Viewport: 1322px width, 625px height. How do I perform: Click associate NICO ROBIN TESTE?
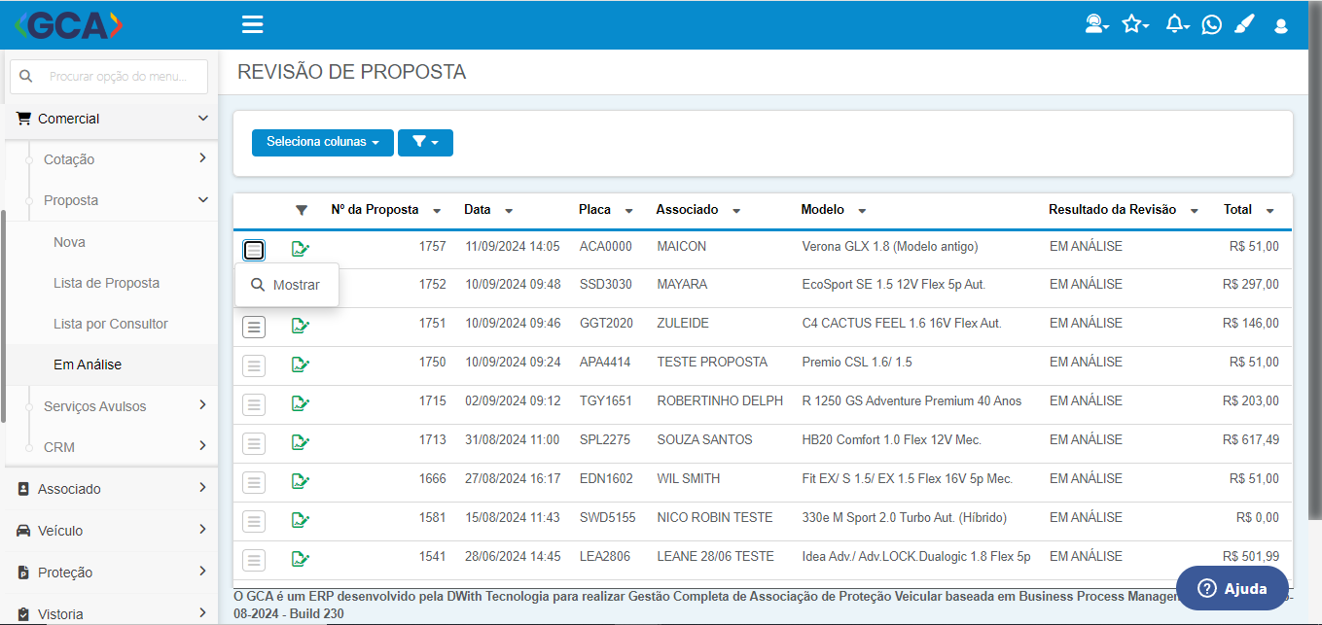pyautogui.click(x=714, y=518)
